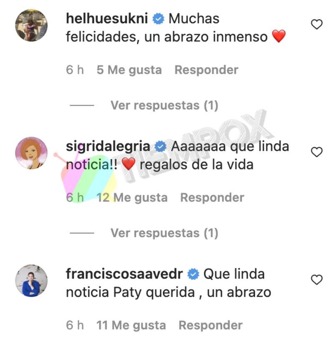This screenshot has height=339, width=334.
Task: Like the helhuesukni comment with heart
Action: (317, 24)
